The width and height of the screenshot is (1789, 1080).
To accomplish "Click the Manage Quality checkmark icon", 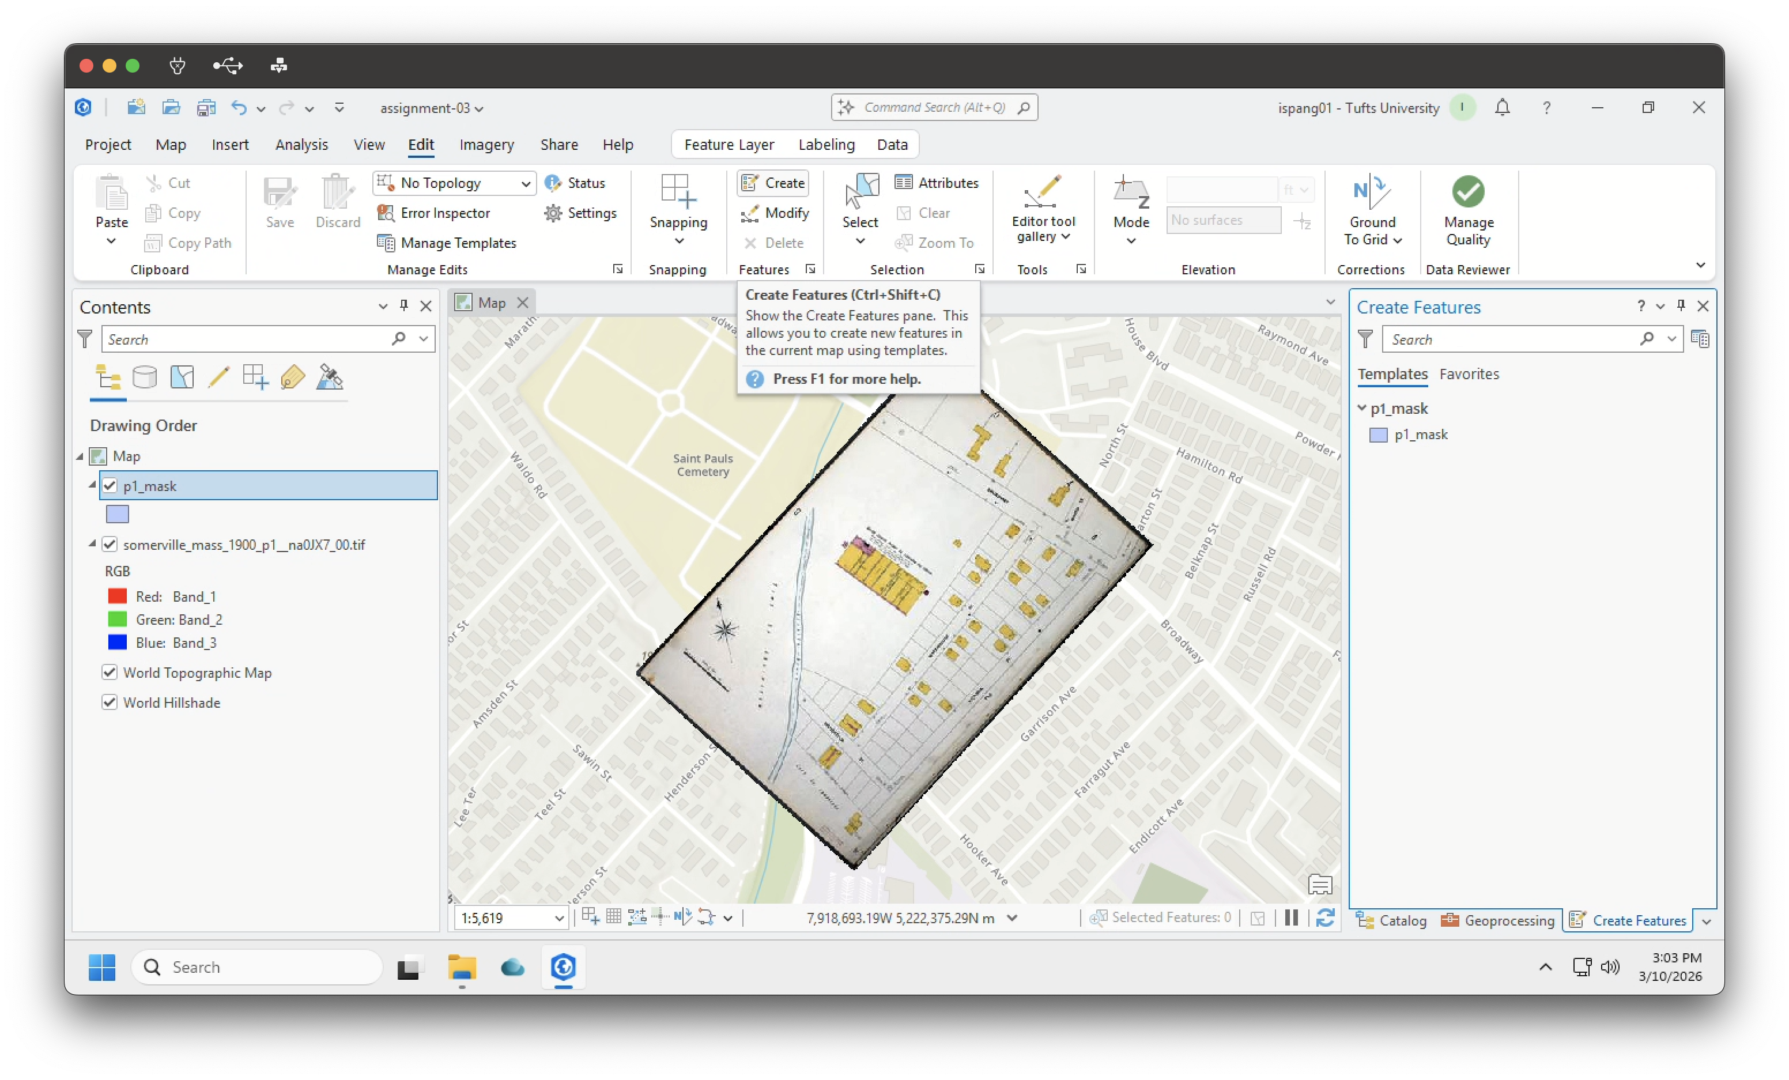I will coord(1467,192).
